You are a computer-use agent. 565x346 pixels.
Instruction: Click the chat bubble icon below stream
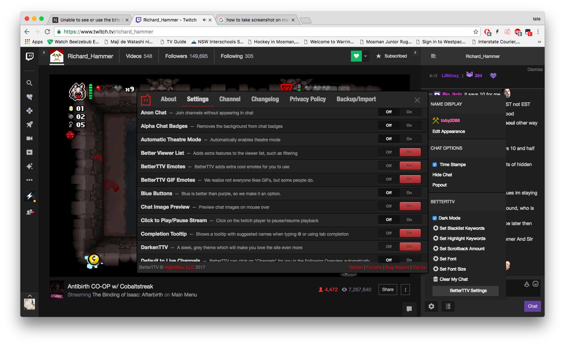pyautogui.click(x=409, y=309)
